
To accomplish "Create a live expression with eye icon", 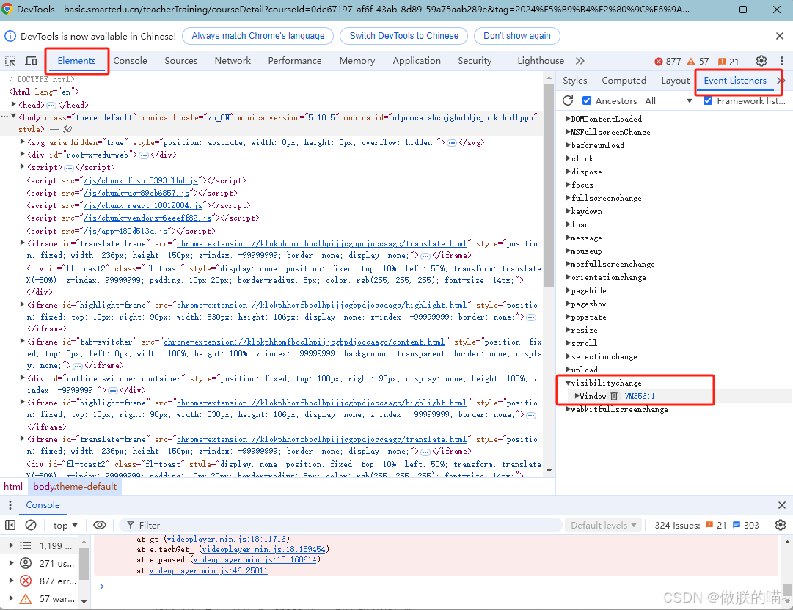I will (100, 525).
